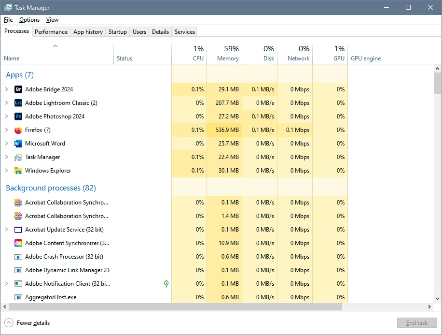Image resolution: width=442 pixels, height=335 pixels.
Task: Click the Apps (7) group header
Action: 20,75
